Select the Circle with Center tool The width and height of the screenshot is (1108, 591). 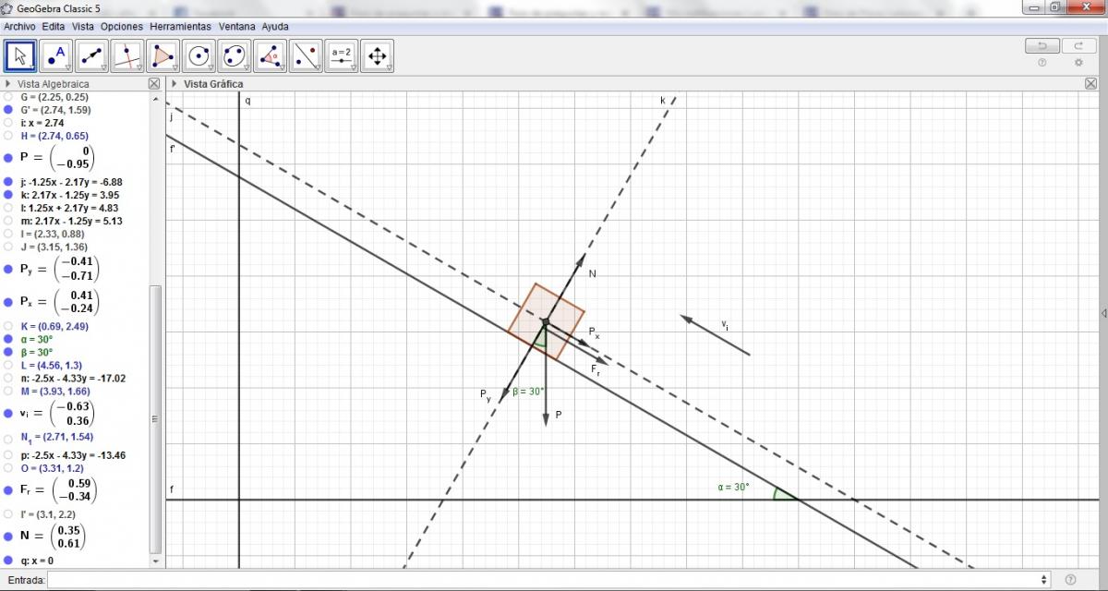[199, 56]
